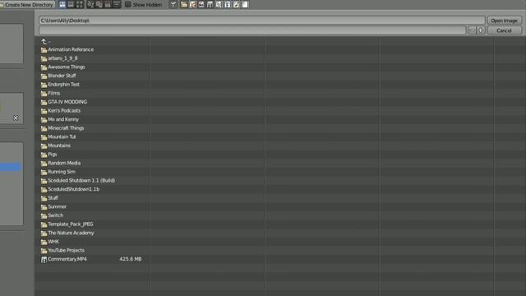Toggle movie files filter icon
The image size is (526, 296).
click(x=210, y=4)
